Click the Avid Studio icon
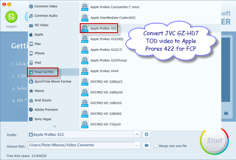236x160 pixels. pos(31,101)
